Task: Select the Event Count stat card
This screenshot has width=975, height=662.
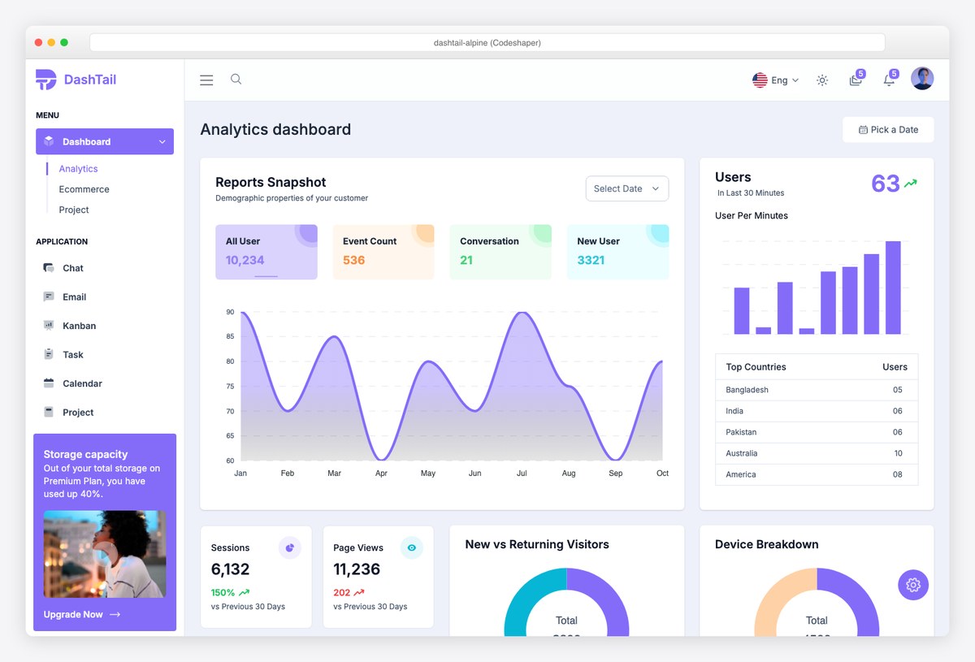Action: (x=383, y=252)
